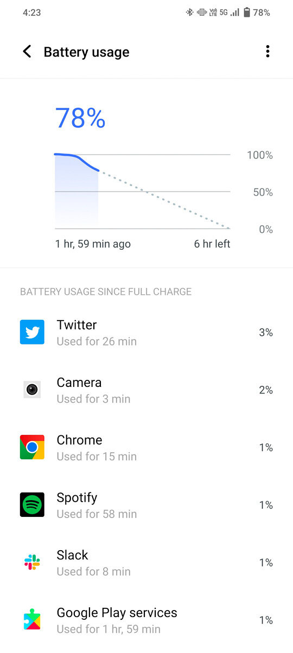Open the three-dot overflow menu
The image size is (293, 653).
tap(267, 52)
